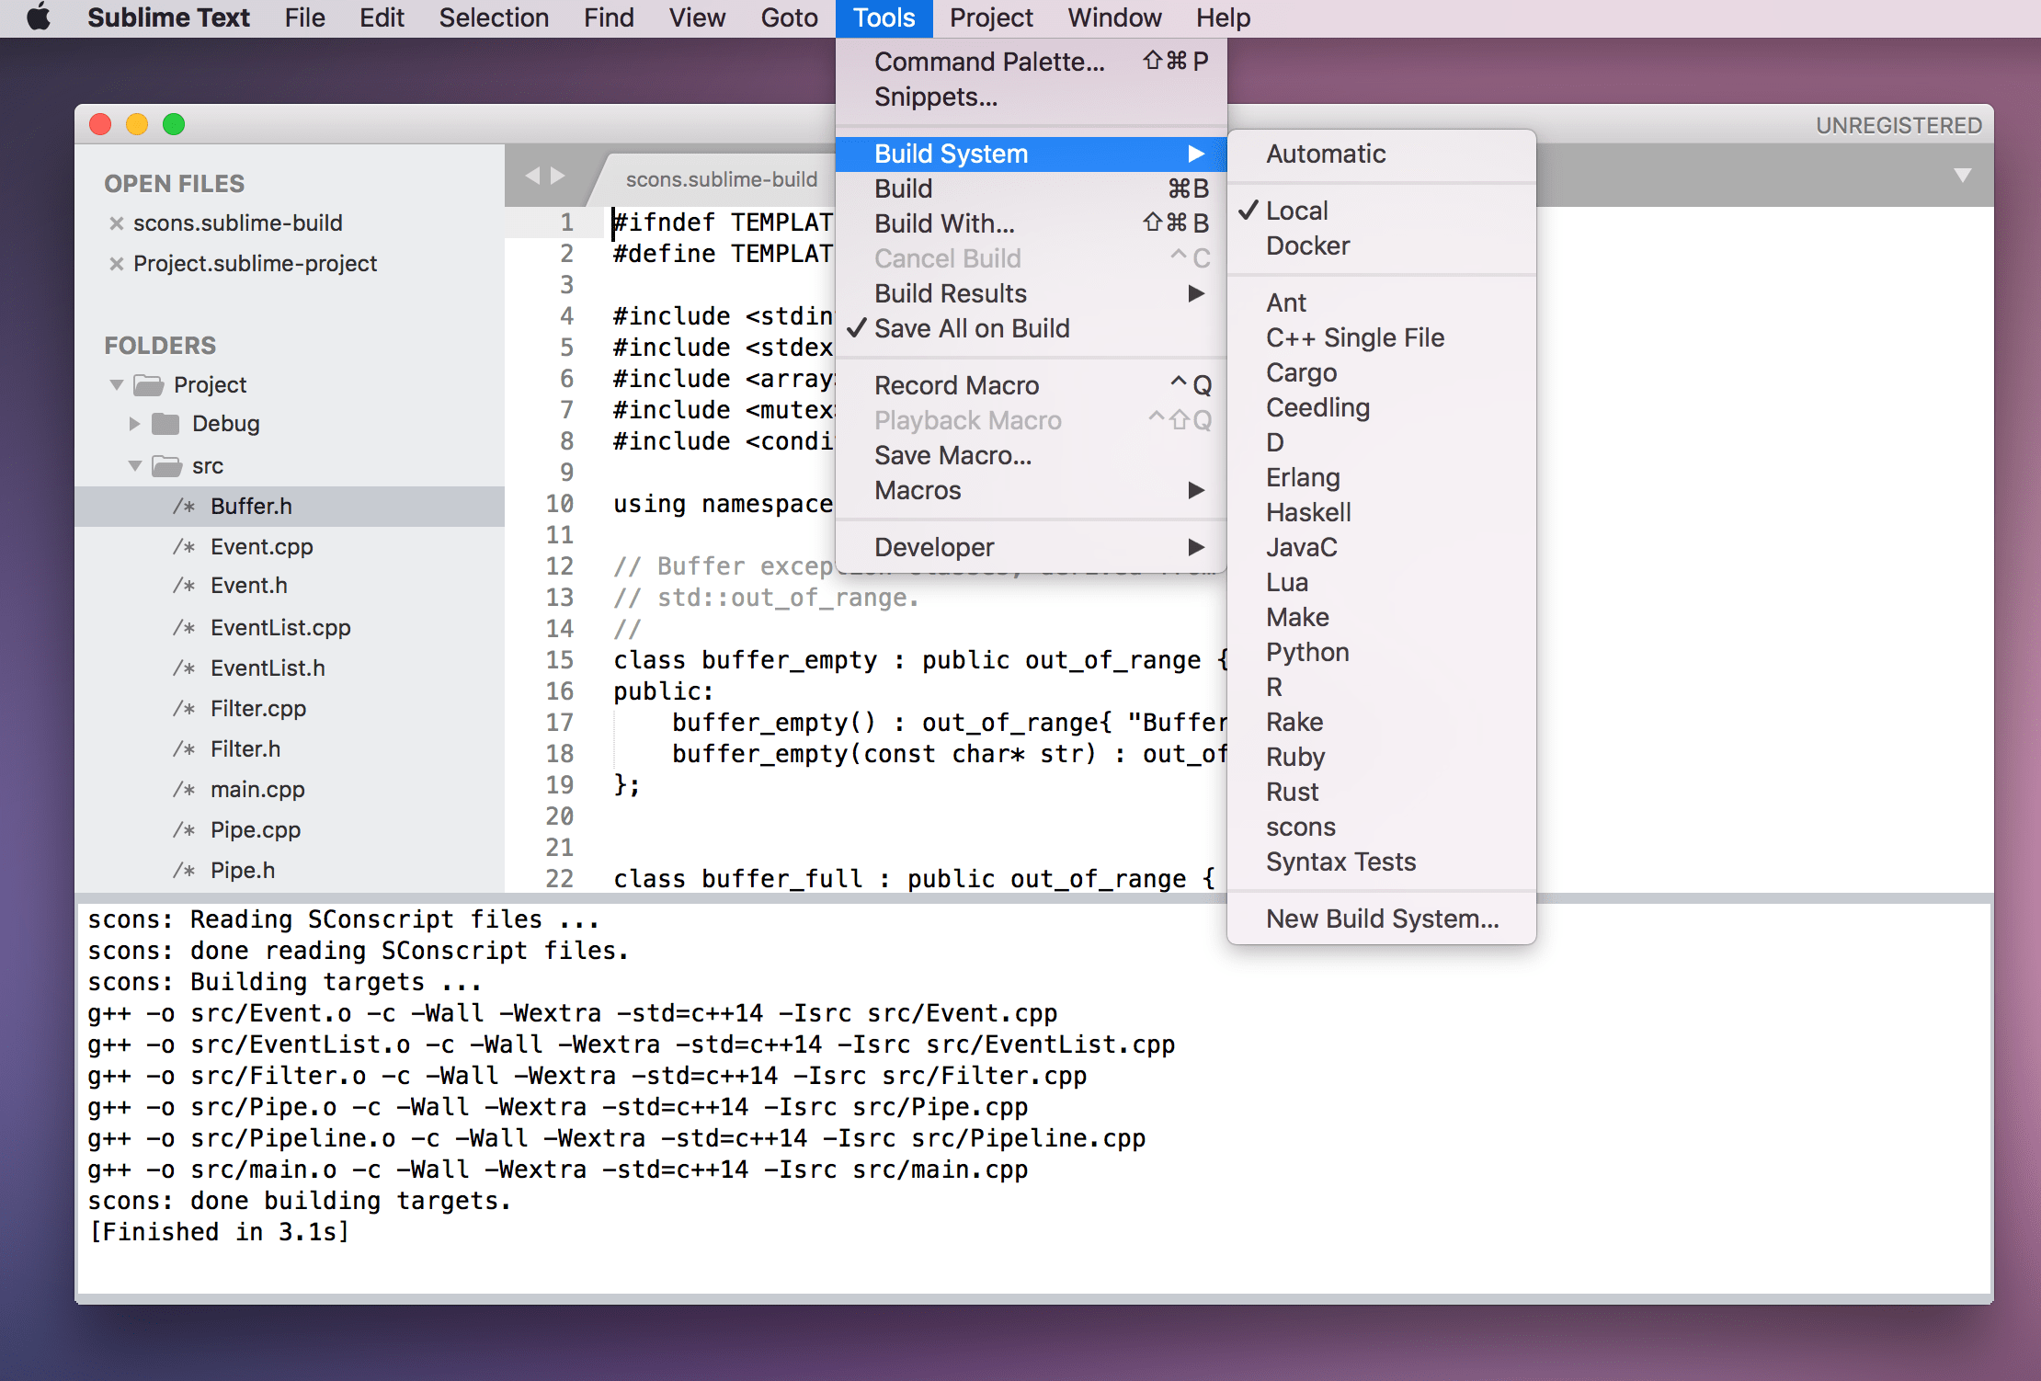Click the Debug folder icon
Viewport: 2041px width, 1381px height.
coord(165,424)
